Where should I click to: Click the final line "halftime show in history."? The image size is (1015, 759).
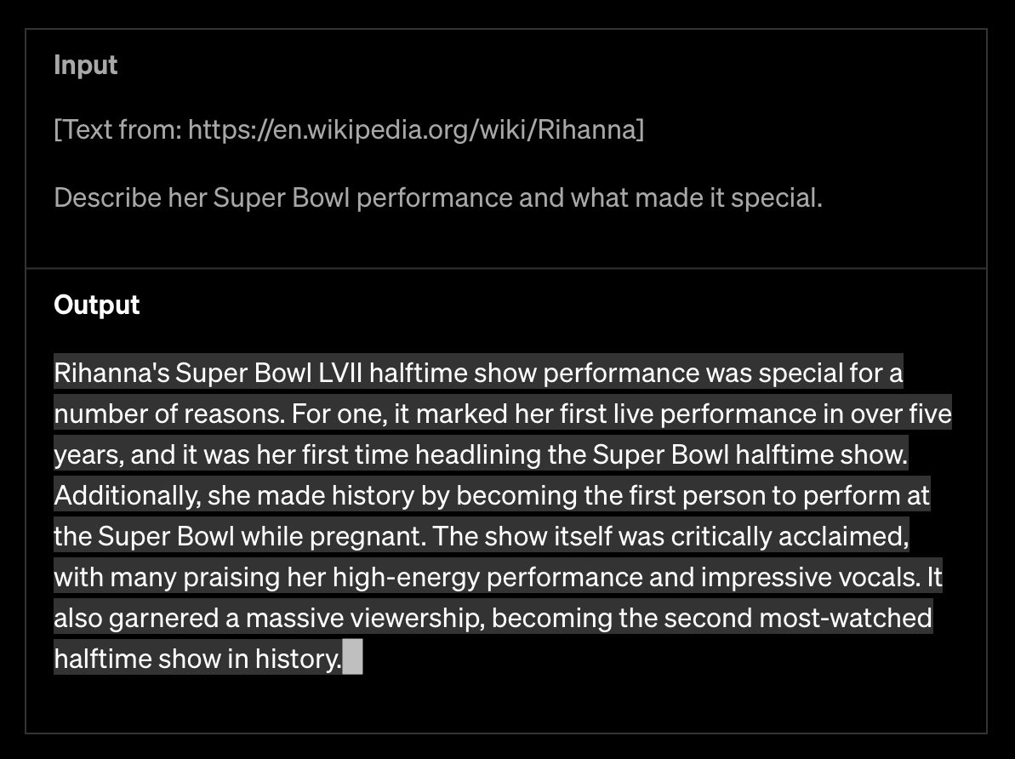click(198, 659)
